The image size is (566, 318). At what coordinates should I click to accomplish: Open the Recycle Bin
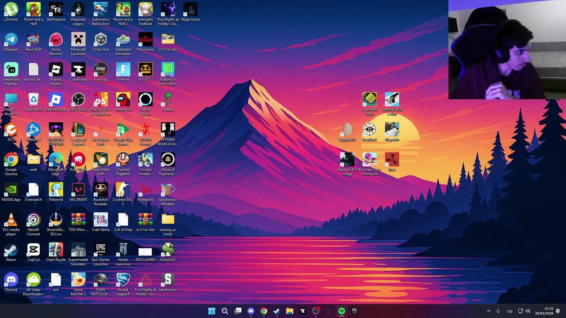(34, 102)
